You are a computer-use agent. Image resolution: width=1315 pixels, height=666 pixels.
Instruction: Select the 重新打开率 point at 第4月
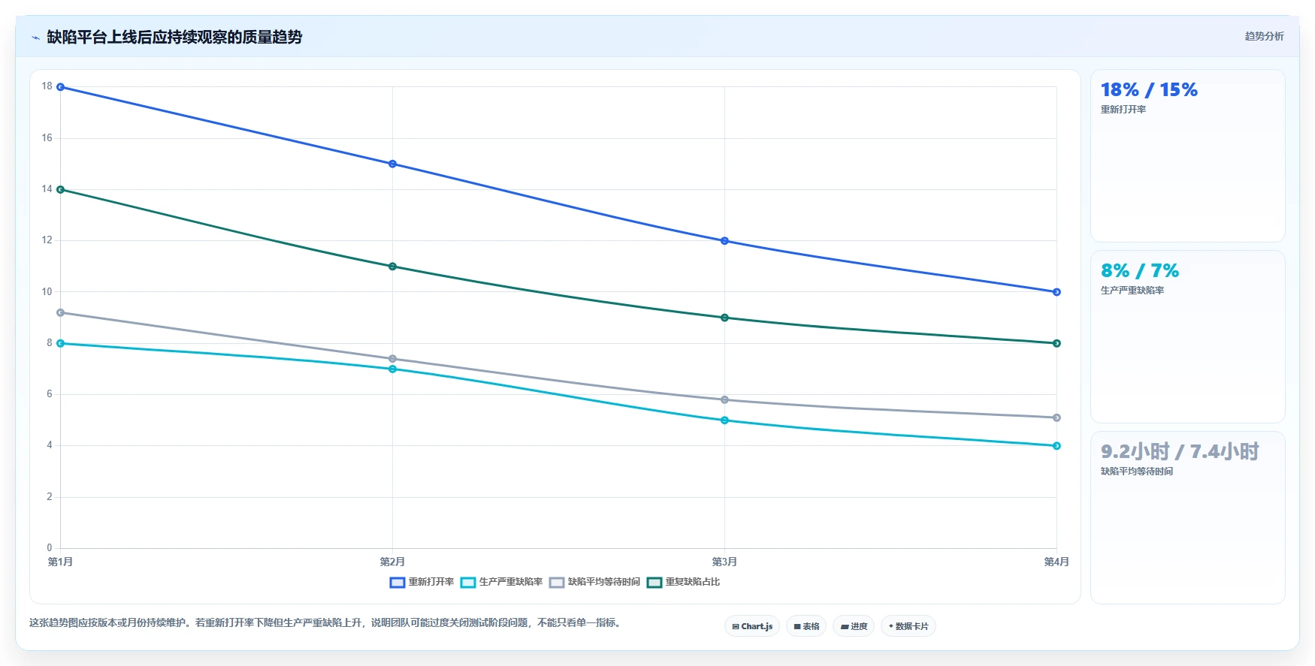click(x=1057, y=292)
